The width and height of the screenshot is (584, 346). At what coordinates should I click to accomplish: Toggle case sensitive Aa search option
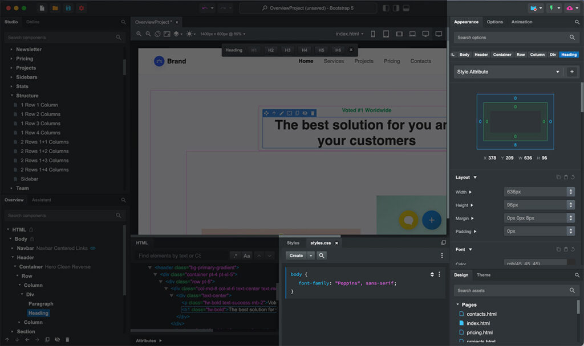coord(246,256)
